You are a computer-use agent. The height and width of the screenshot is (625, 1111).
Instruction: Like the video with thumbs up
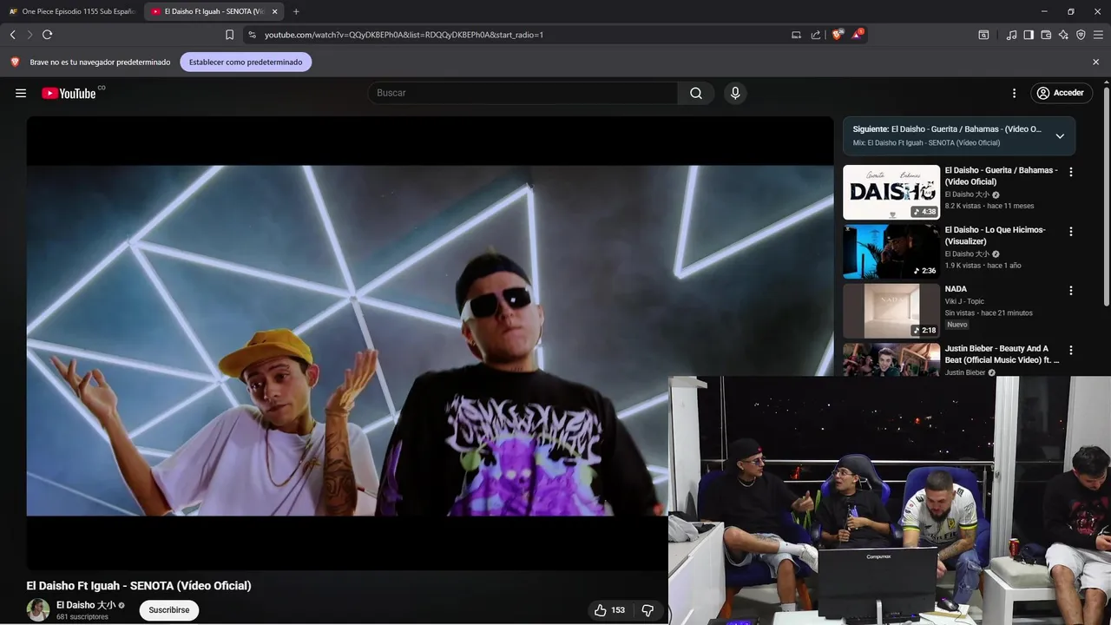609,610
